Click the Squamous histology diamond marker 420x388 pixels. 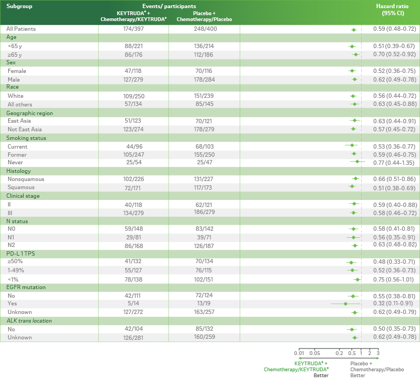pyautogui.click(x=352, y=188)
